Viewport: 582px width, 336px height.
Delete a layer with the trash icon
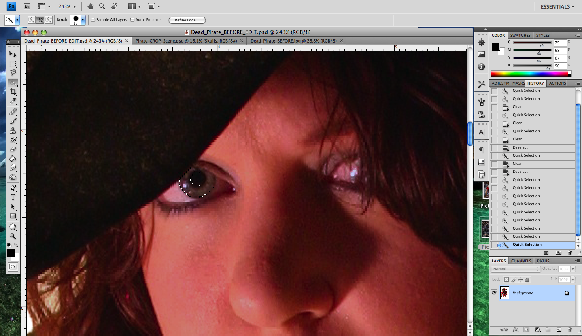pyautogui.click(x=570, y=329)
